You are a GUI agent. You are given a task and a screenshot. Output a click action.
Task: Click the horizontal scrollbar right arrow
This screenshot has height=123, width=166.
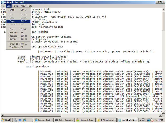pos(161,115)
